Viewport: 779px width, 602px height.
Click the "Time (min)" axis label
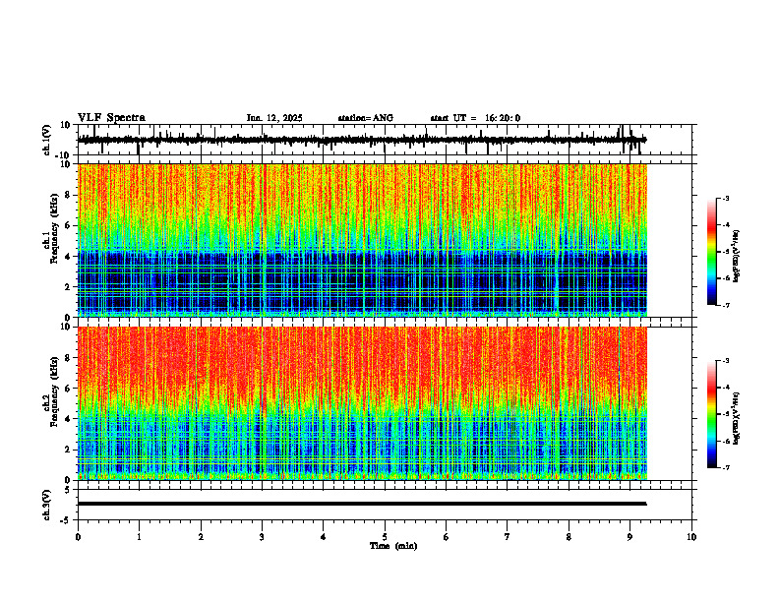click(x=393, y=546)
